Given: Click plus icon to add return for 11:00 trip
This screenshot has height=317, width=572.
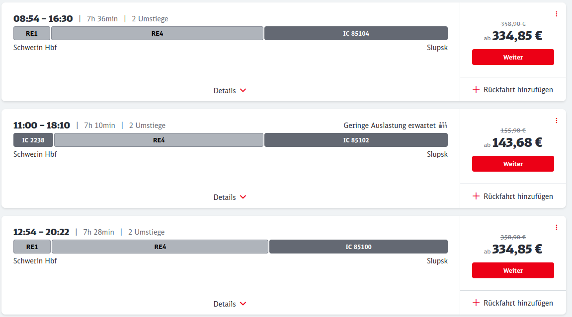Looking at the screenshot, I should click(x=476, y=196).
